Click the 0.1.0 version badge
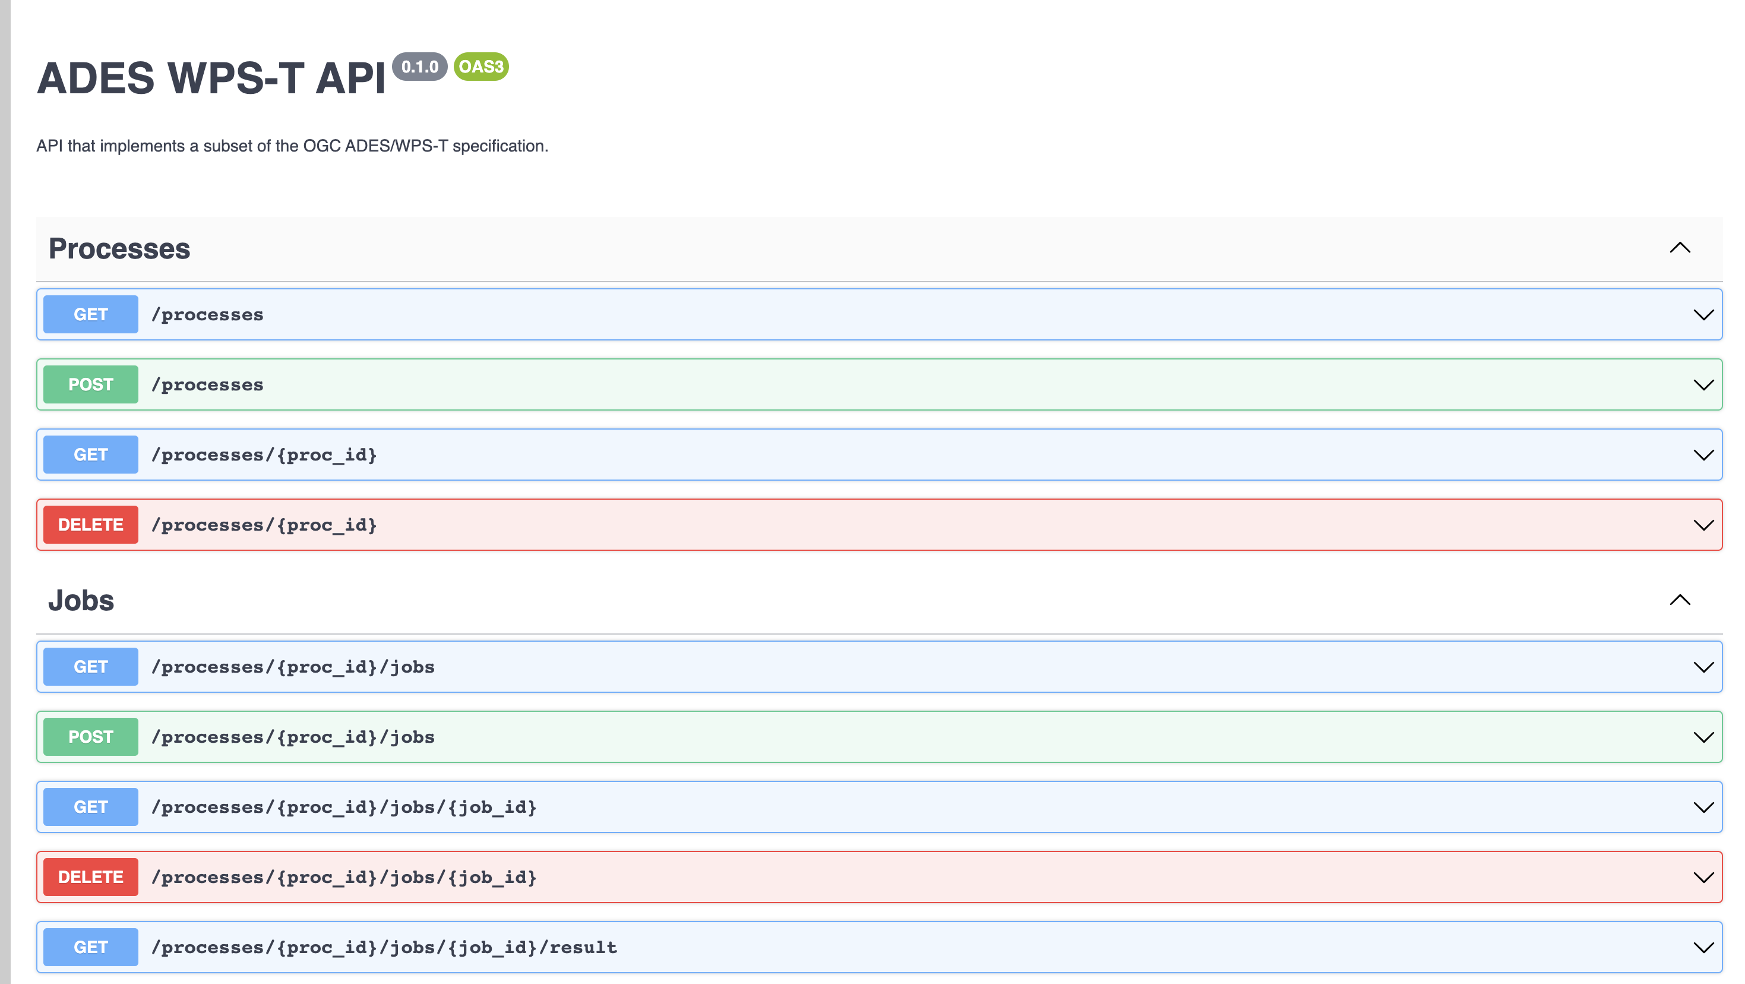 [419, 67]
